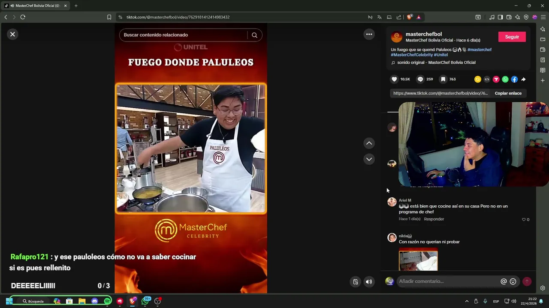
Task: Open Brave VPN shield icon
Action: pos(526,17)
